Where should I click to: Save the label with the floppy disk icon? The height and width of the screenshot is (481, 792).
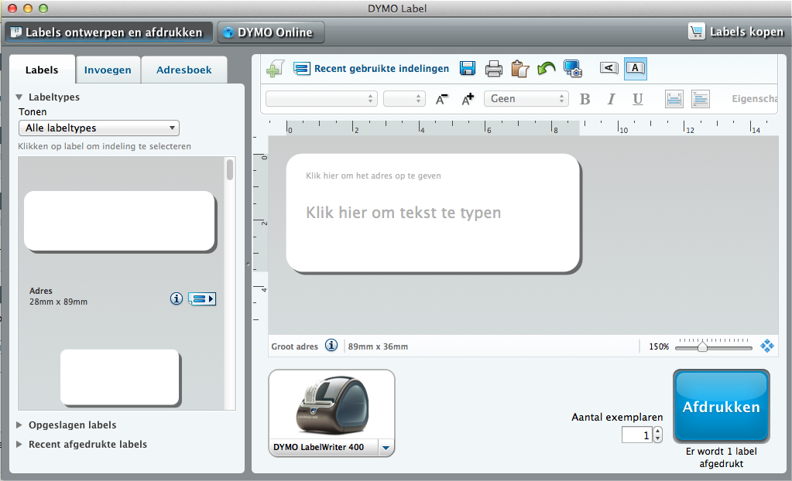pyautogui.click(x=468, y=69)
